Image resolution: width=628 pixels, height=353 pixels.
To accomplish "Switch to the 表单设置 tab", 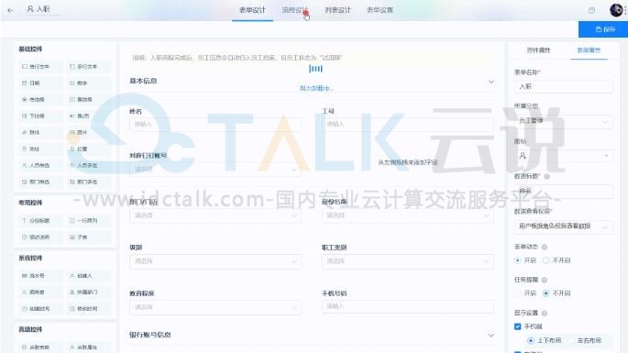I will 380,10.
